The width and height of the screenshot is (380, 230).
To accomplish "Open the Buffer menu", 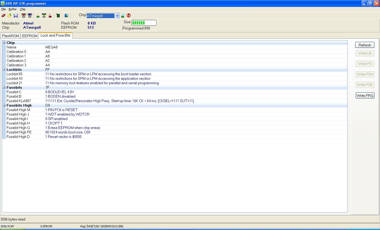I will (x=13, y=9).
